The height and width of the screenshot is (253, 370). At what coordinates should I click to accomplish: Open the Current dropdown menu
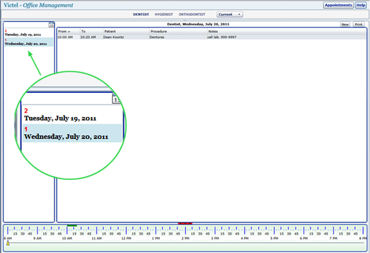coord(230,14)
